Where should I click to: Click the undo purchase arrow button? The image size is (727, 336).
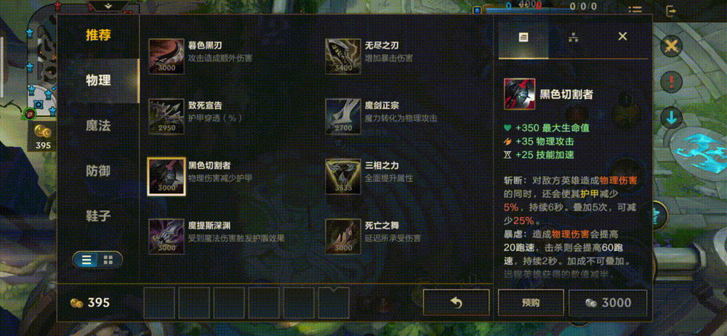[457, 303]
